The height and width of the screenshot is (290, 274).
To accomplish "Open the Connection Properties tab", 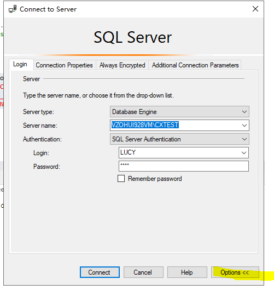I will [64, 65].
